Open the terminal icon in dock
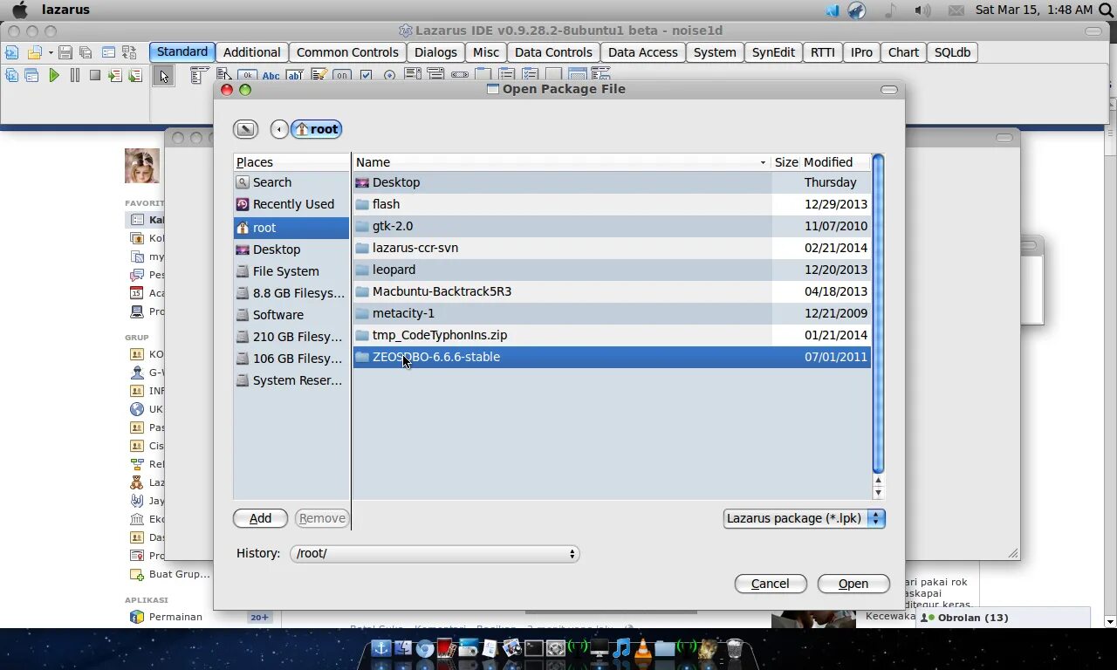The width and height of the screenshot is (1117, 670). [533, 648]
